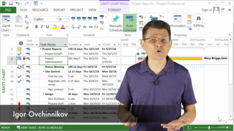Screen dimensions: 234x131
Task: Mark task 100% complete
Action: [x=95, y=19]
